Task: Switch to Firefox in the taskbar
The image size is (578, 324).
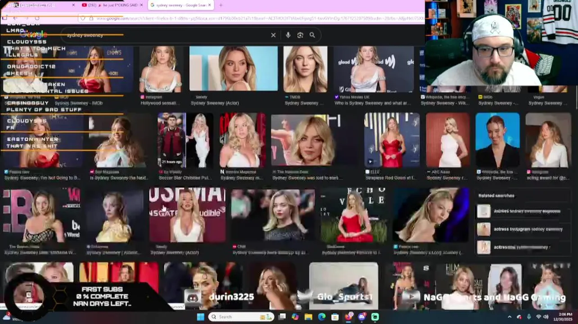Action: pyautogui.click(x=349, y=317)
